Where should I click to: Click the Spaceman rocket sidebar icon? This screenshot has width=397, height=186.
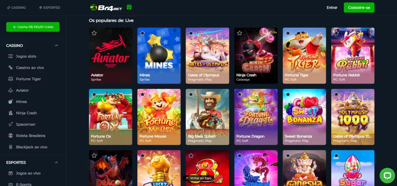10,124
